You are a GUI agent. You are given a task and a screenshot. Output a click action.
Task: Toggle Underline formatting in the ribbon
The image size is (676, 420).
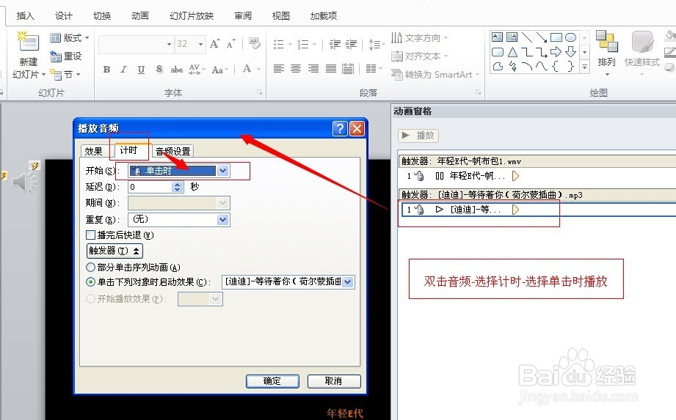click(x=141, y=70)
